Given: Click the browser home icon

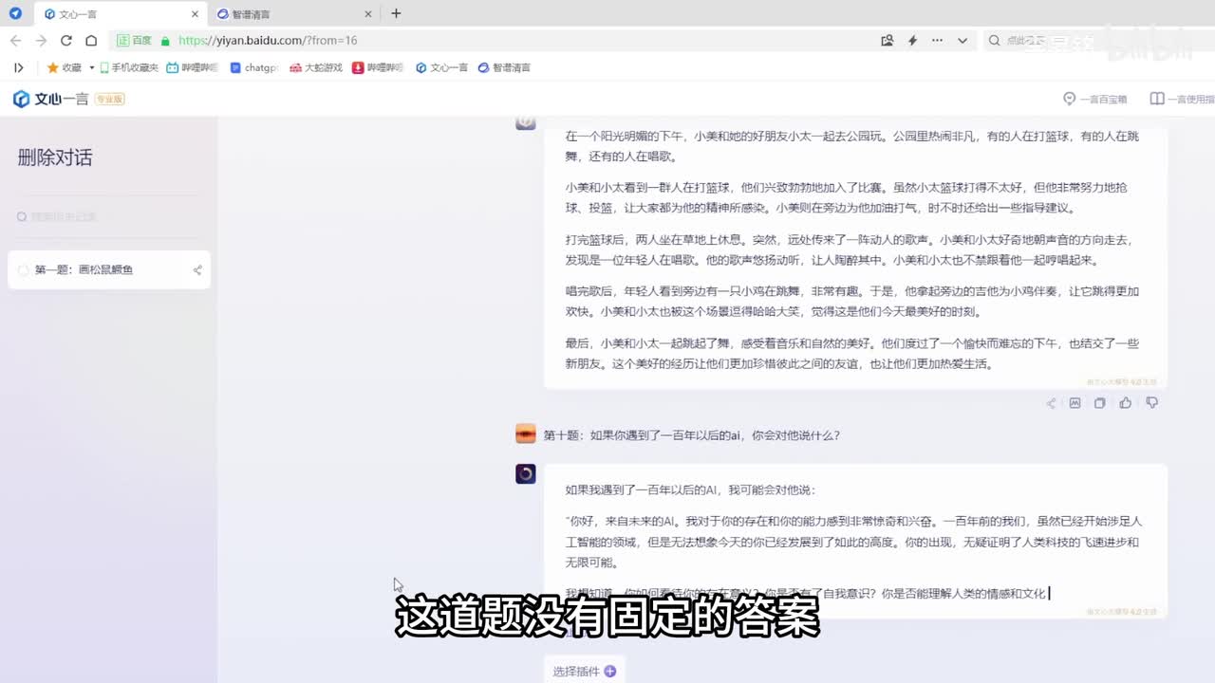Looking at the screenshot, I should [x=91, y=41].
